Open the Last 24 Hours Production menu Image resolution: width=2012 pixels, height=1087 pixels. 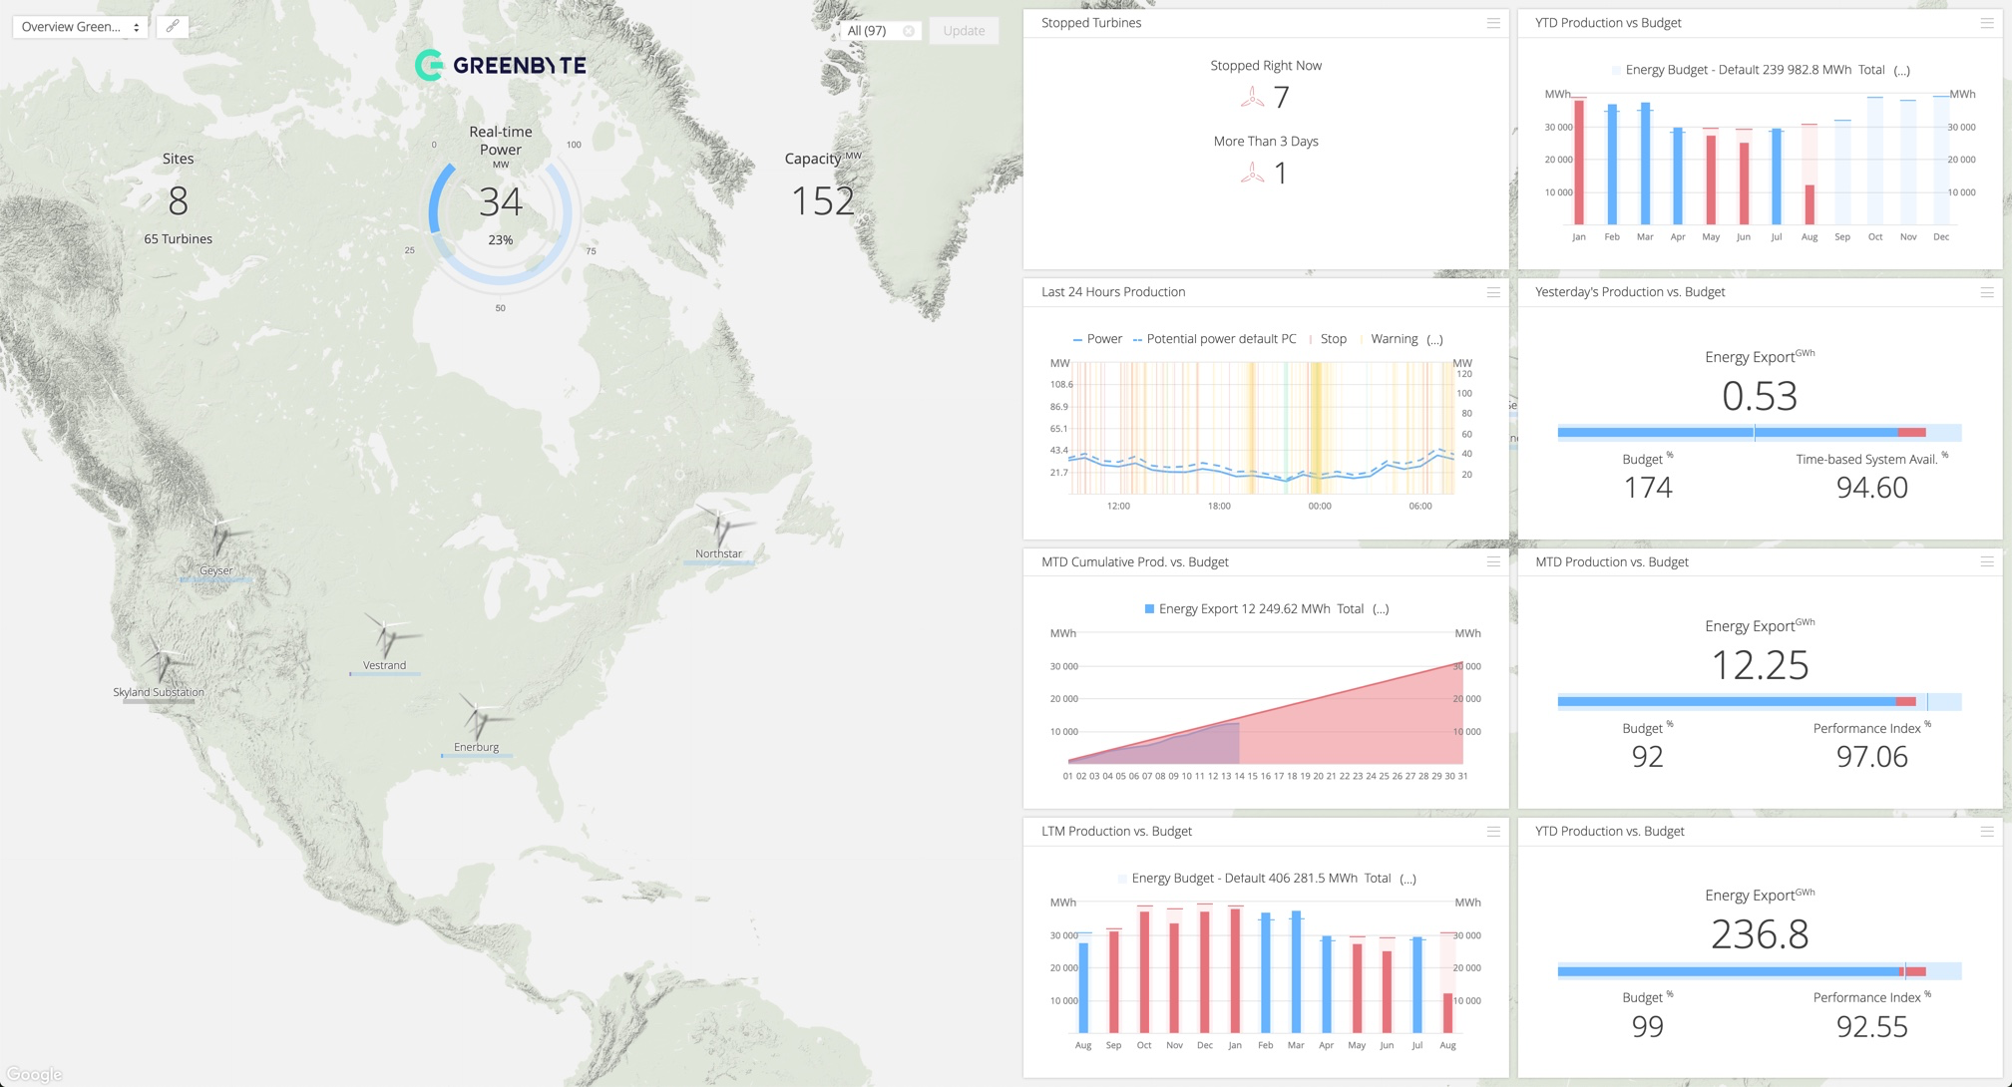click(x=1492, y=292)
